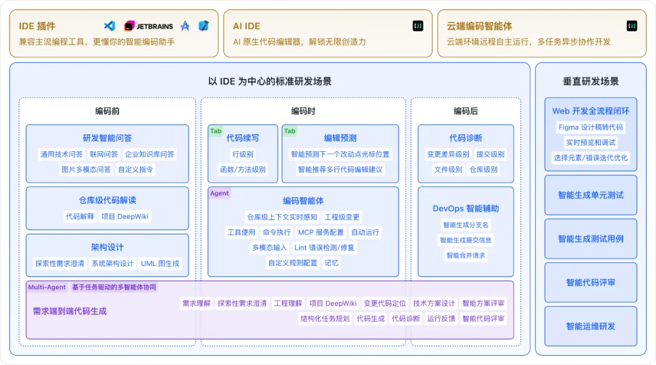Click the green Tab badge on 代码续写
Viewport: 656px width, 365px height.
216,131
